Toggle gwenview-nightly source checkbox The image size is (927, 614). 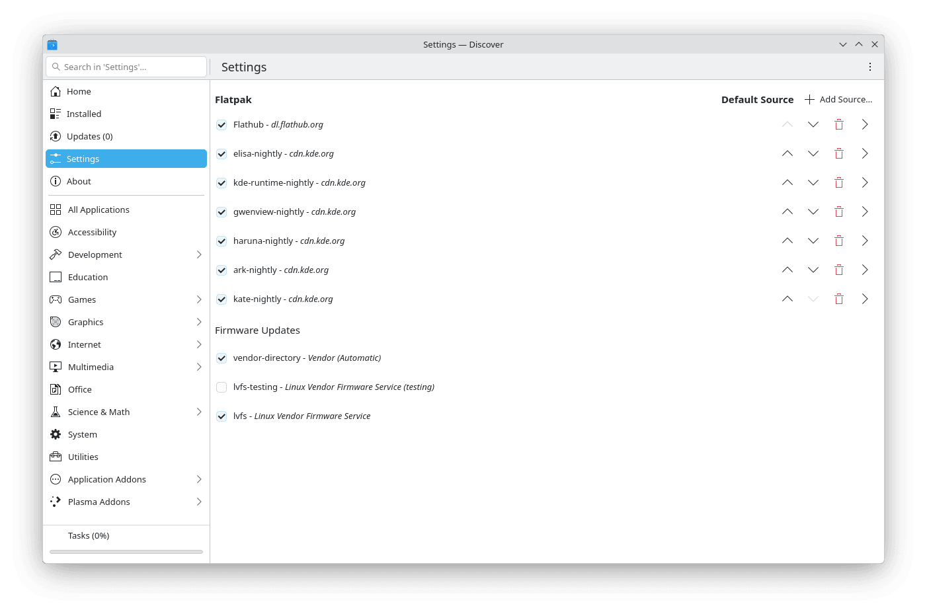click(222, 212)
